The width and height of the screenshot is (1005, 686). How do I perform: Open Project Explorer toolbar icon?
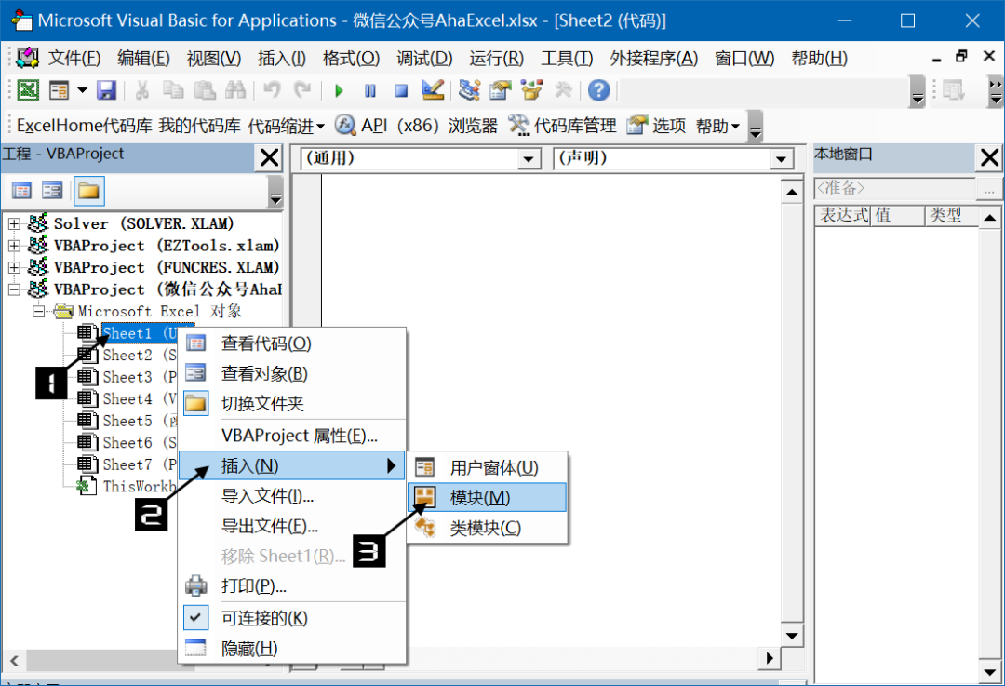(x=469, y=90)
